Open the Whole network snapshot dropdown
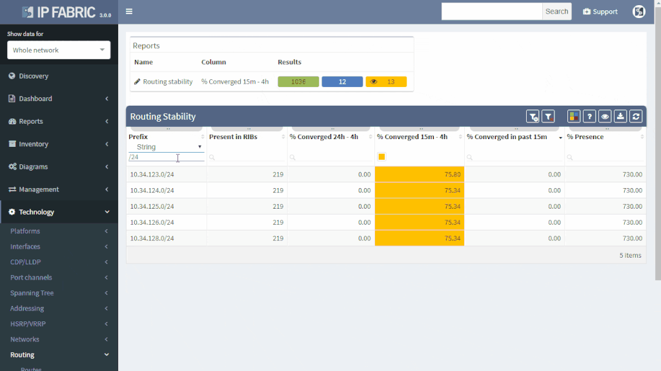 click(59, 50)
